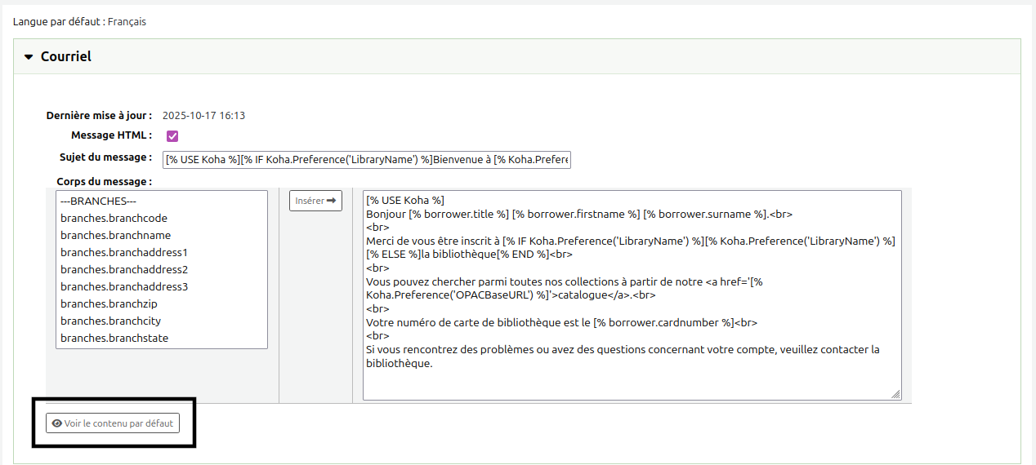
Task: Collapse the Courriel section triangle
Action: click(x=29, y=57)
